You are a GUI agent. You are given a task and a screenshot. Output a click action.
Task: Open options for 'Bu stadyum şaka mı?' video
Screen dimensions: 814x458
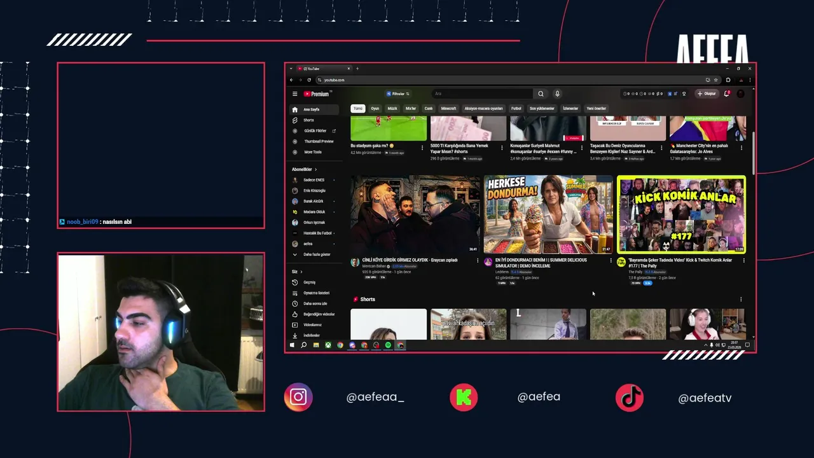pyautogui.click(x=422, y=148)
